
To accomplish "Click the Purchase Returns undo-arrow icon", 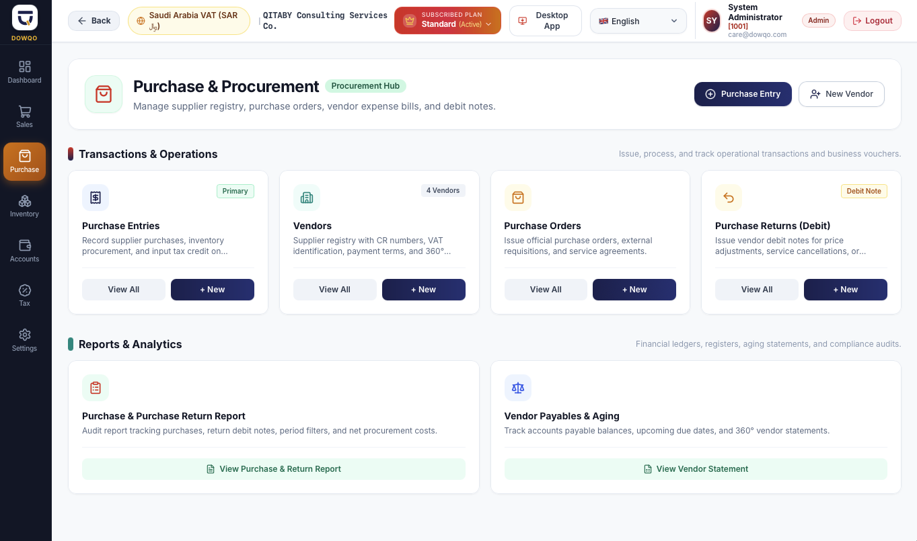I will [x=729, y=198].
